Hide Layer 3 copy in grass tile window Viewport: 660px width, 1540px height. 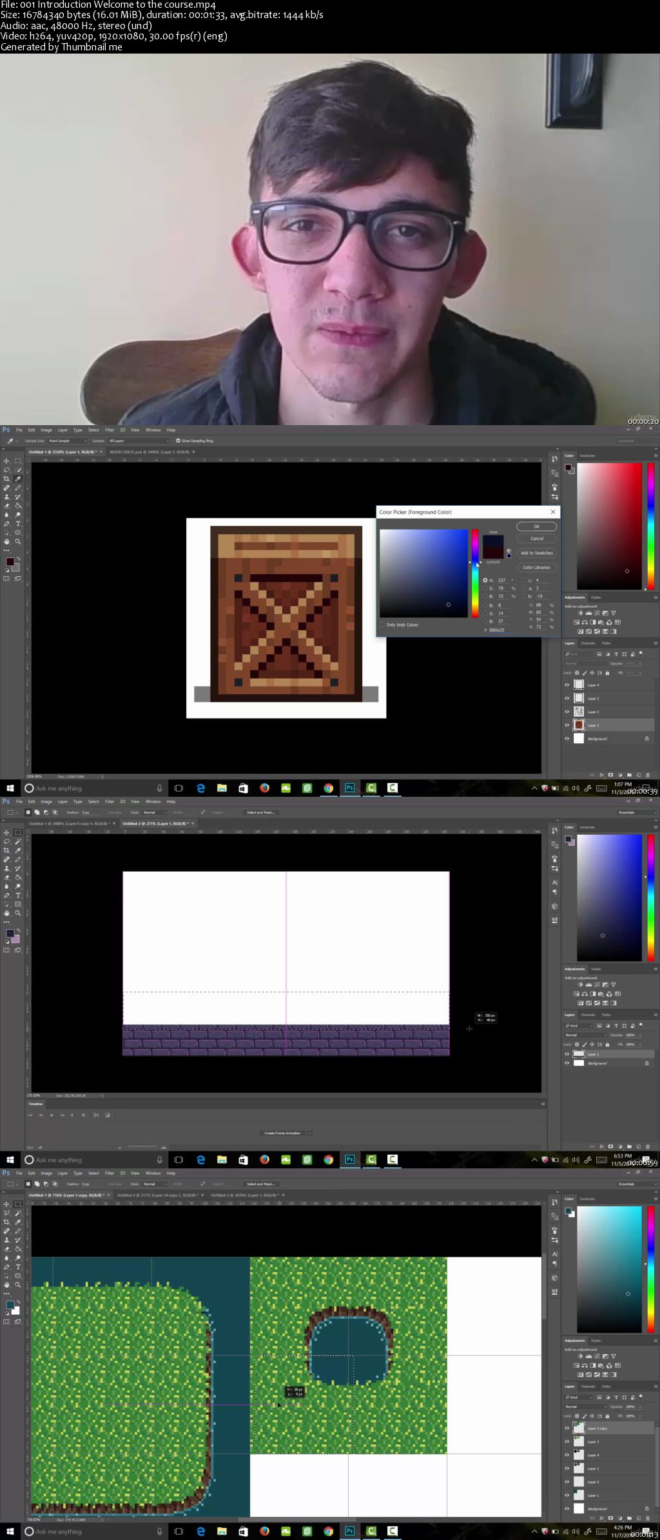567,1428
